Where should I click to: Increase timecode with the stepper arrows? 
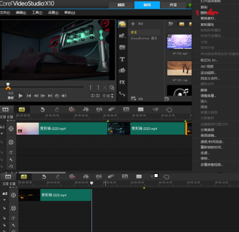[112, 95]
